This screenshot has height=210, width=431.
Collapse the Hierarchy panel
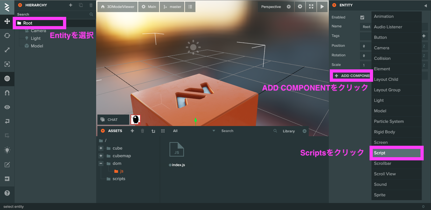20,5
